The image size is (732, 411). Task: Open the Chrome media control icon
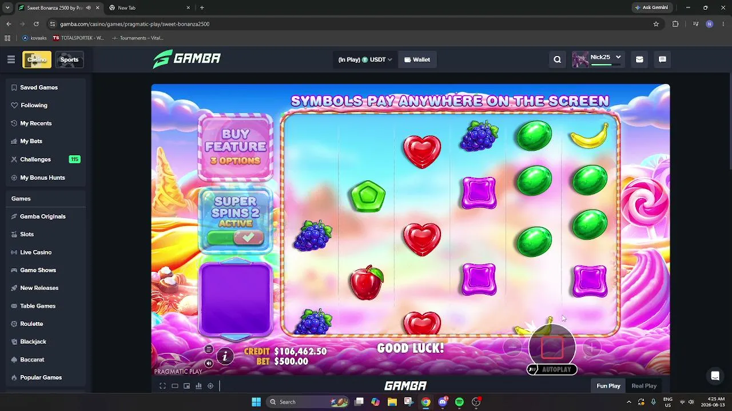(695, 24)
